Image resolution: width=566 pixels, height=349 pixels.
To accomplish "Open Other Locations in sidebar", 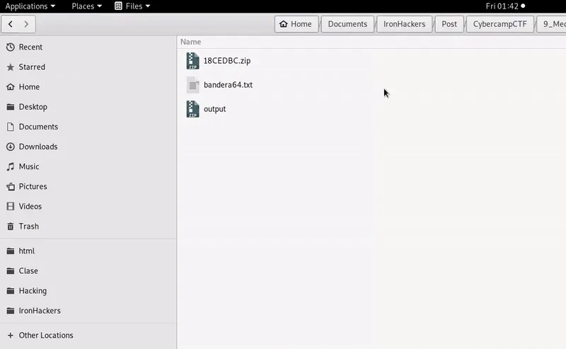I will tap(45, 336).
